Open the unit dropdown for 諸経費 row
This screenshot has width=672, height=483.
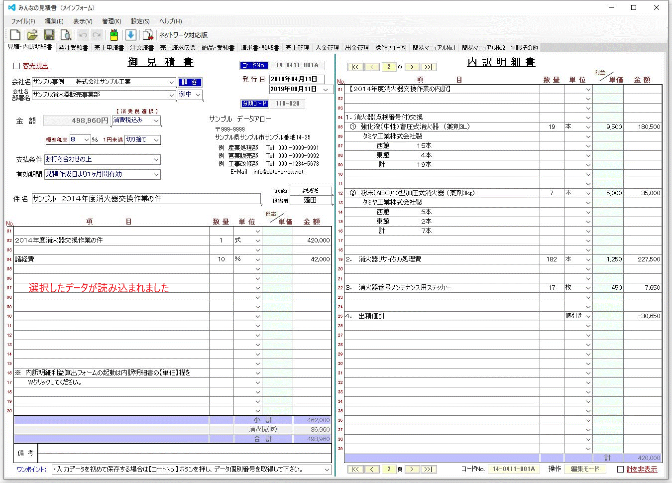point(258,259)
